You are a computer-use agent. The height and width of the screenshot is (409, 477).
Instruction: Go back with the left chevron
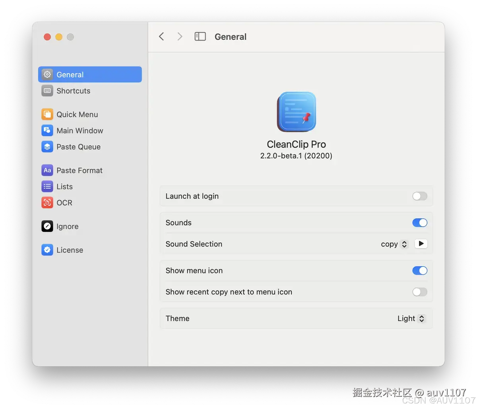pos(161,37)
